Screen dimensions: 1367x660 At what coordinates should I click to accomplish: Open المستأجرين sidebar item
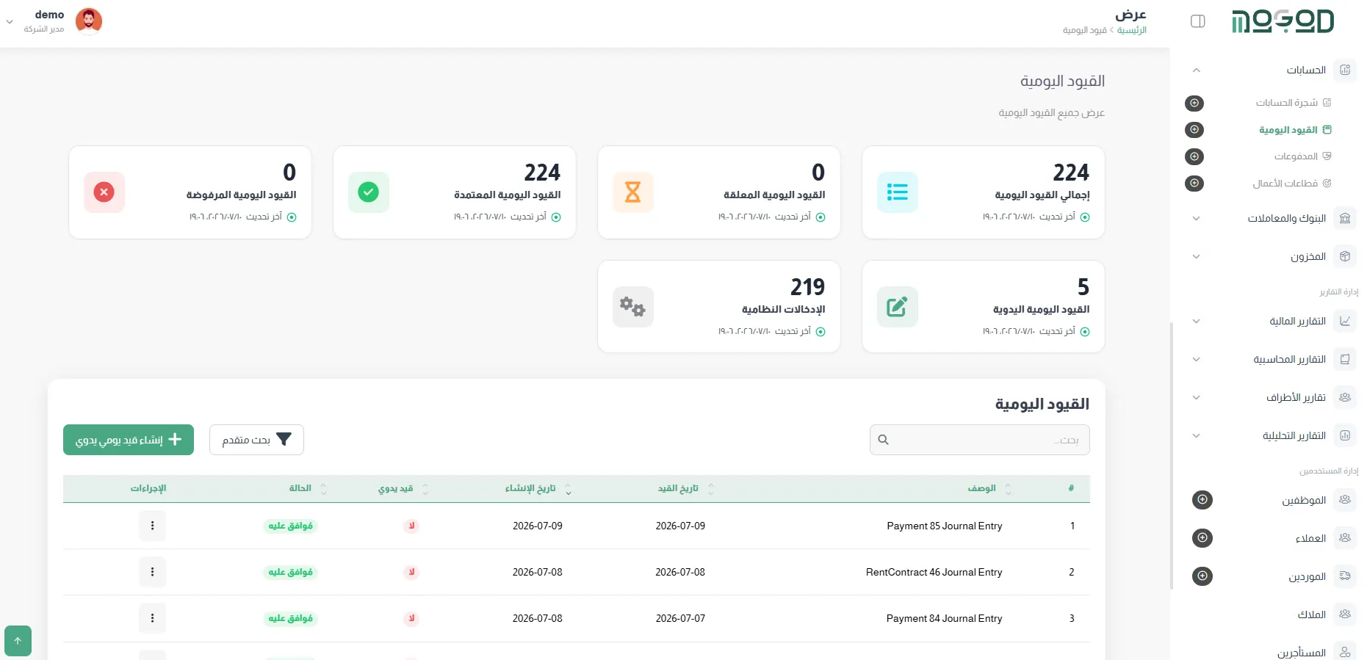1301,652
